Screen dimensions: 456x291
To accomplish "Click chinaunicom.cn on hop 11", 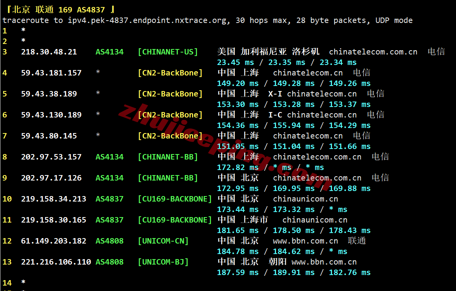I will [314, 220].
